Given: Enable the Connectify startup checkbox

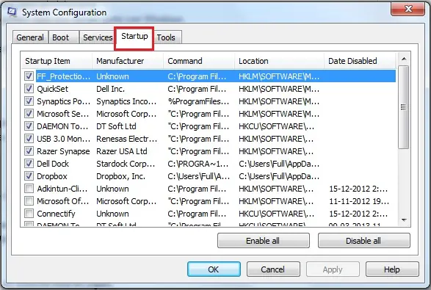Looking at the screenshot, I should 29,214.
